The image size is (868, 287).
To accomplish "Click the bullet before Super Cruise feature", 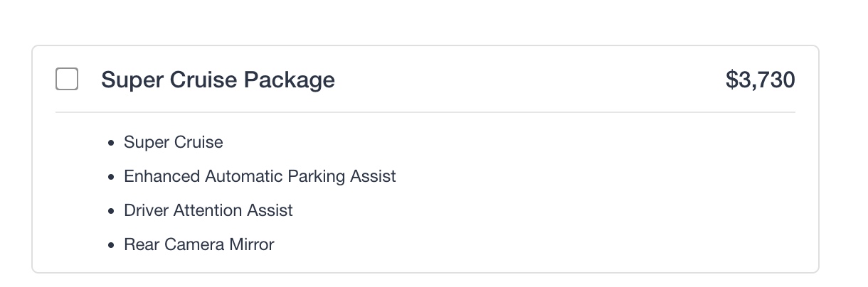I will [111, 143].
